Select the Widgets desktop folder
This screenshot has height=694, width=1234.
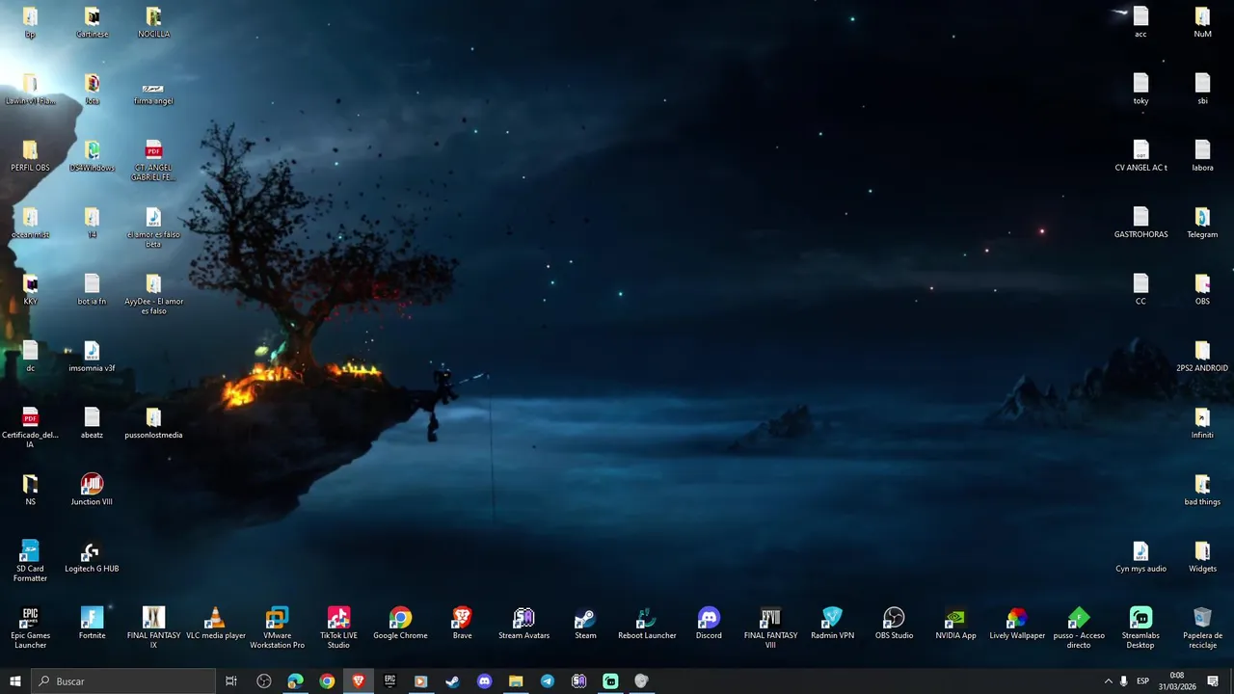pos(1202,557)
